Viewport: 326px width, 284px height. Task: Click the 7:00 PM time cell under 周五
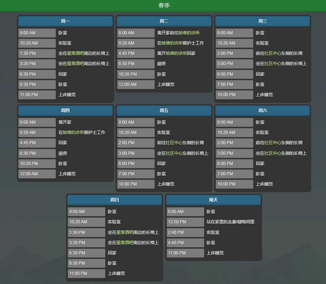(136, 174)
